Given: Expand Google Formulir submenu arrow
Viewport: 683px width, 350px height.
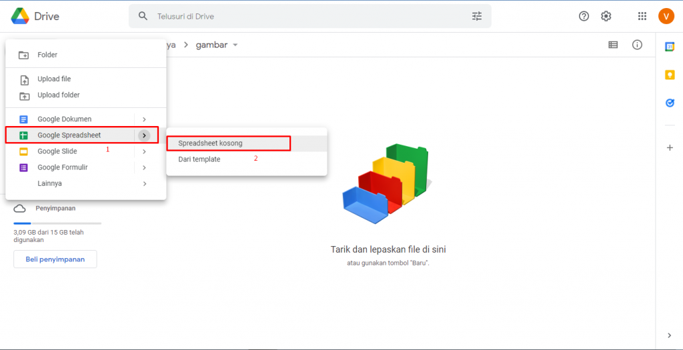Looking at the screenshot, I should tap(144, 167).
